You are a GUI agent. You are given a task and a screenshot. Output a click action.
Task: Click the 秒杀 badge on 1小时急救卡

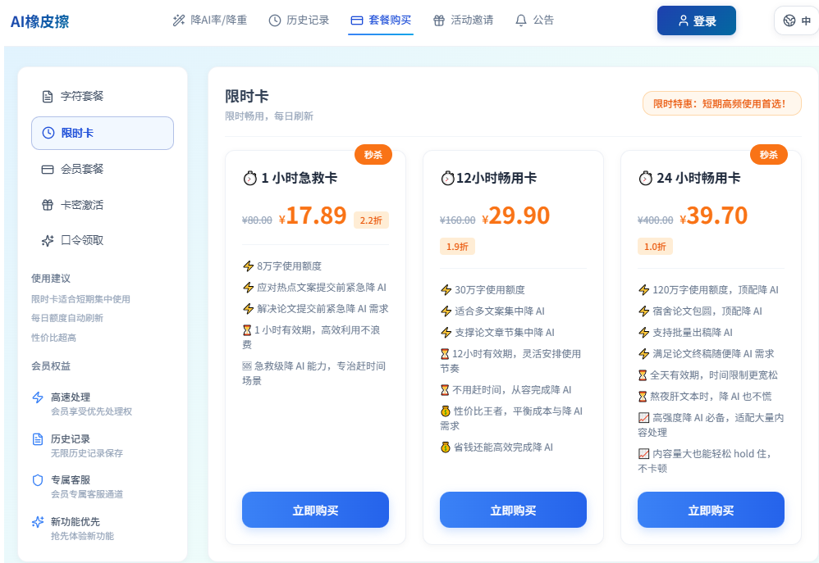coord(373,154)
